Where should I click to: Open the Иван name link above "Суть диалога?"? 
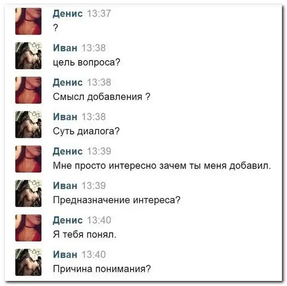(65, 117)
